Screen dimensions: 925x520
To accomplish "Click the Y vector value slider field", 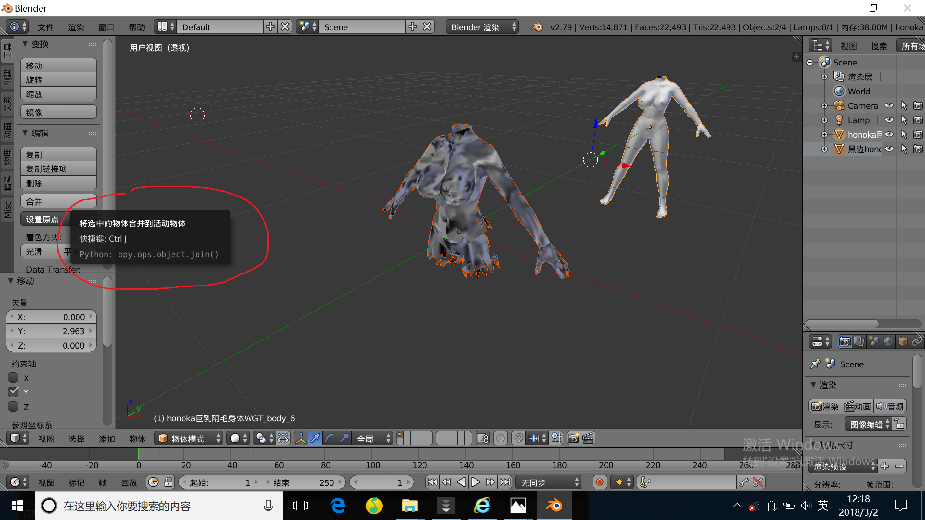I will point(51,331).
